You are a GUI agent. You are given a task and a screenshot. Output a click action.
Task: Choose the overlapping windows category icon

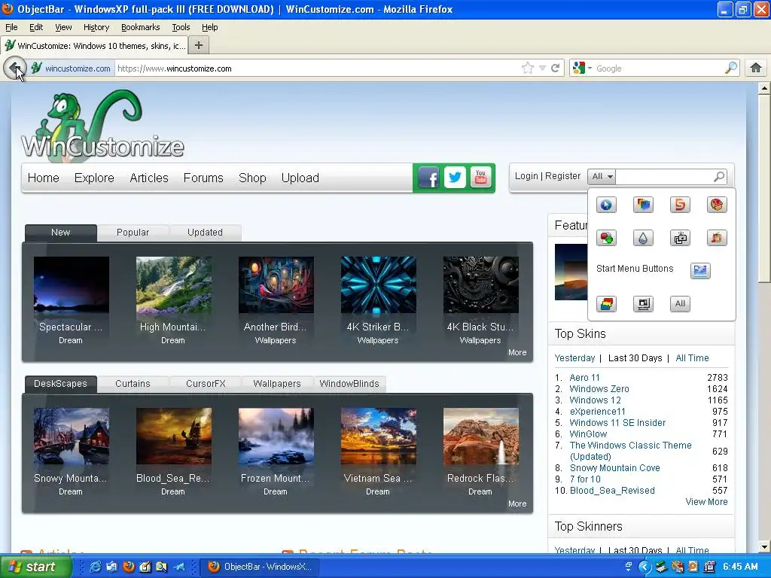pyautogui.click(x=680, y=238)
